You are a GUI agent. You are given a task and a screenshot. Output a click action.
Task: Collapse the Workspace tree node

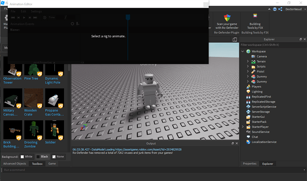pos(242,51)
